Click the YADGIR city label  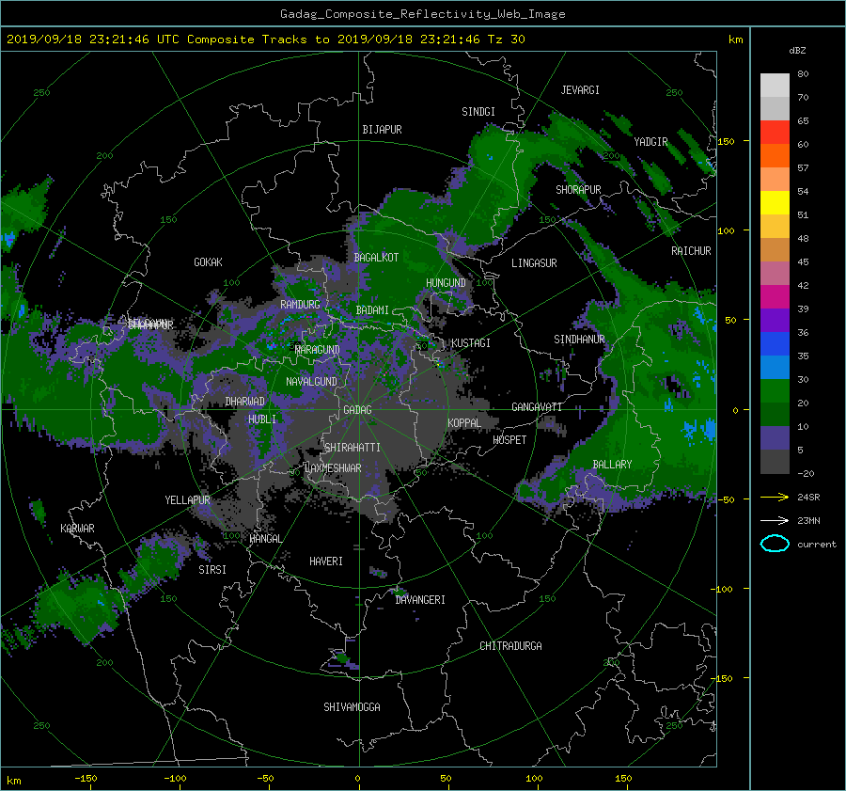650,142
